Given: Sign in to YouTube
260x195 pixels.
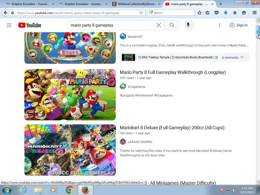Looking at the screenshot, I should coord(239,25).
